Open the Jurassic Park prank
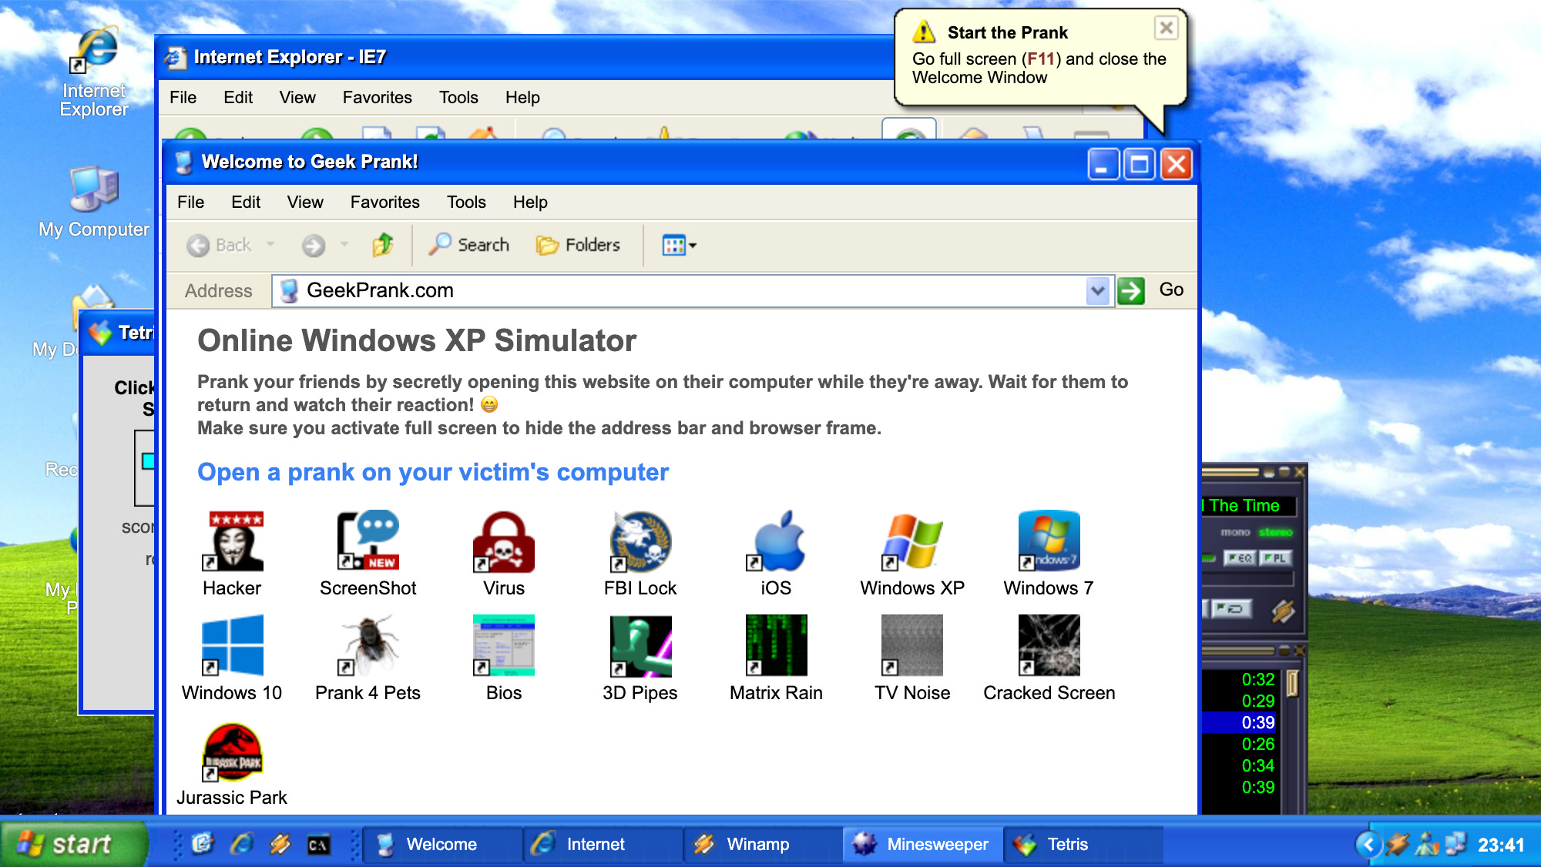The height and width of the screenshot is (867, 1541). click(x=232, y=752)
